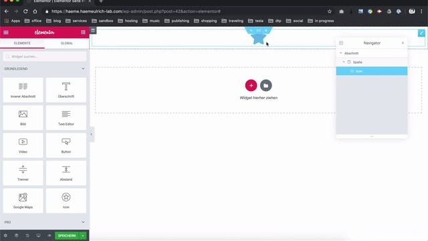Close the Navigator panel
The height and width of the screenshot is (241, 428).
coord(403,43)
